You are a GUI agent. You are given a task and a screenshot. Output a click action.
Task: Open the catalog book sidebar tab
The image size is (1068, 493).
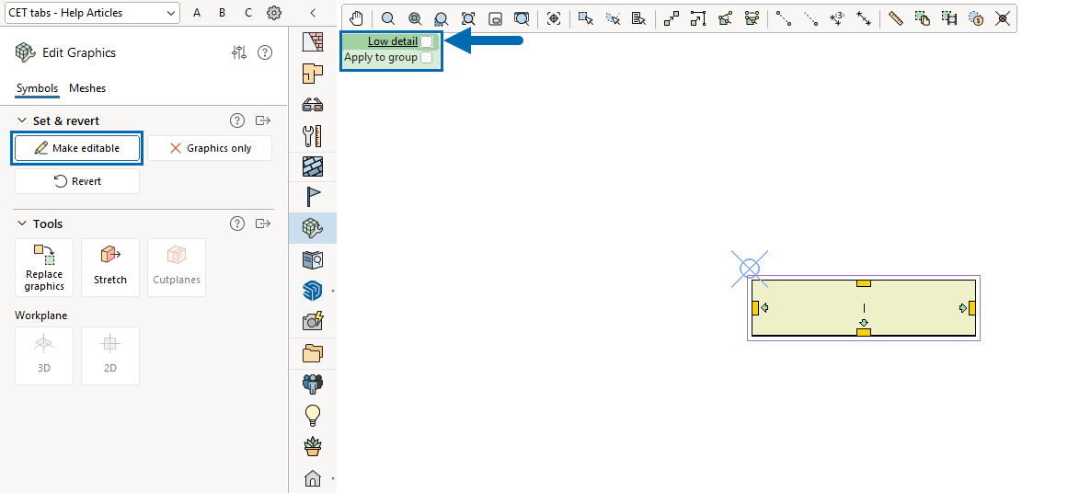pos(312,259)
